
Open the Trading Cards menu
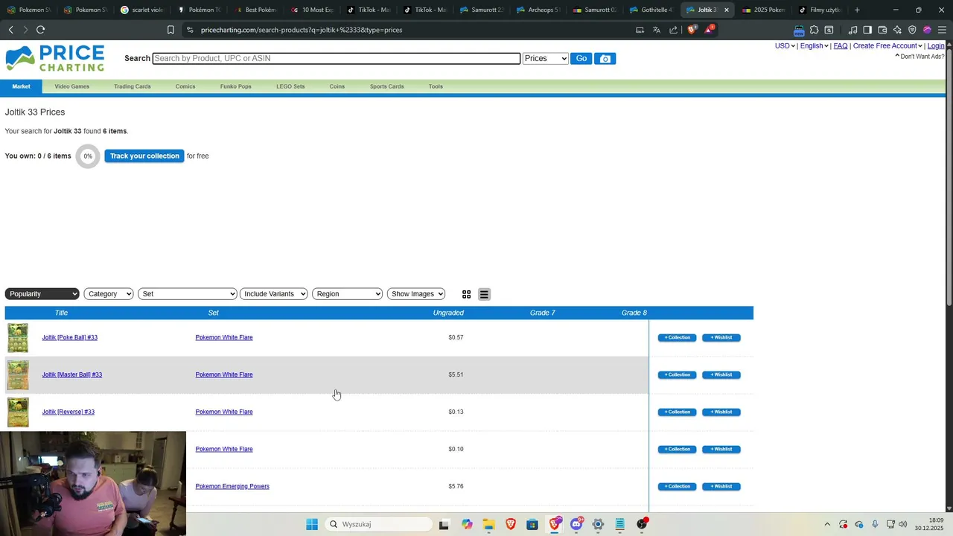click(133, 86)
